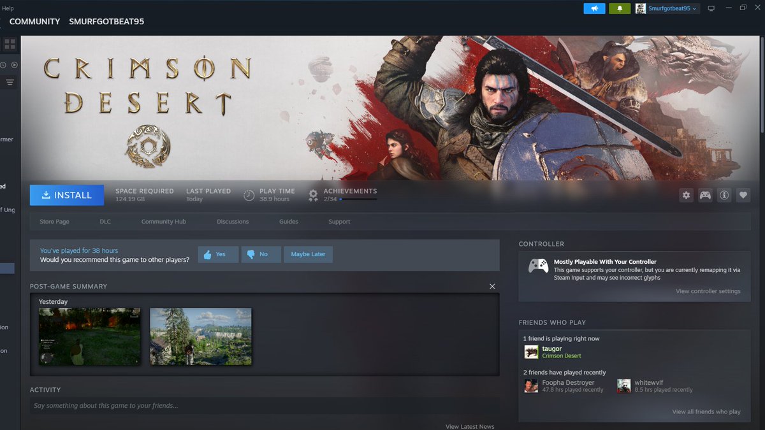Go to the Store Page tab
765x430 pixels.
coord(54,222)
